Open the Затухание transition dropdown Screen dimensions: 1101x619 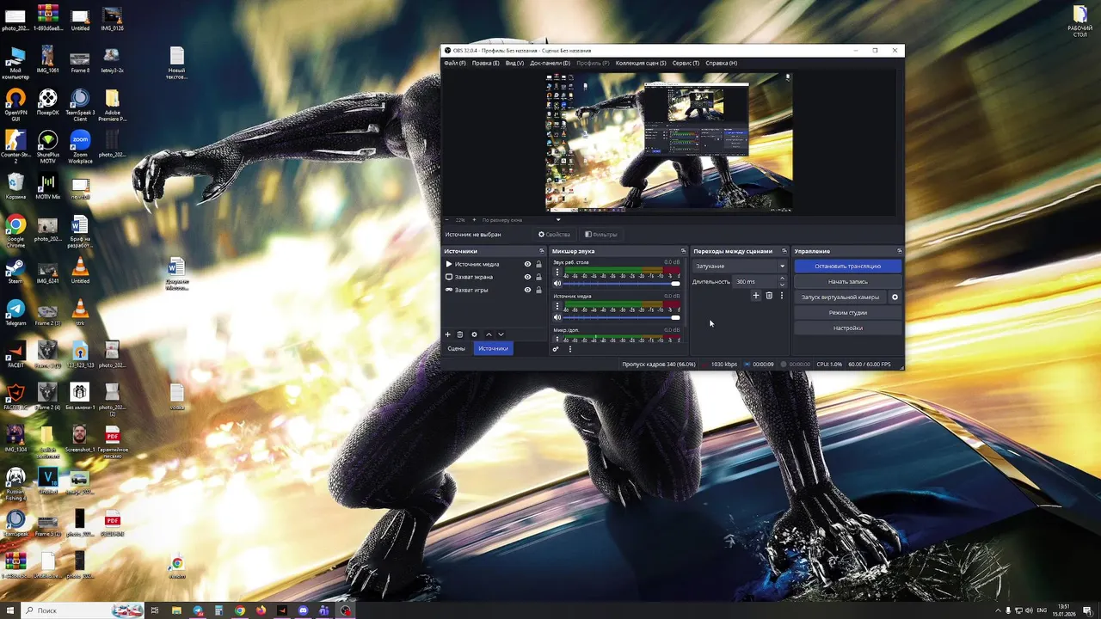tap(740, 267)
